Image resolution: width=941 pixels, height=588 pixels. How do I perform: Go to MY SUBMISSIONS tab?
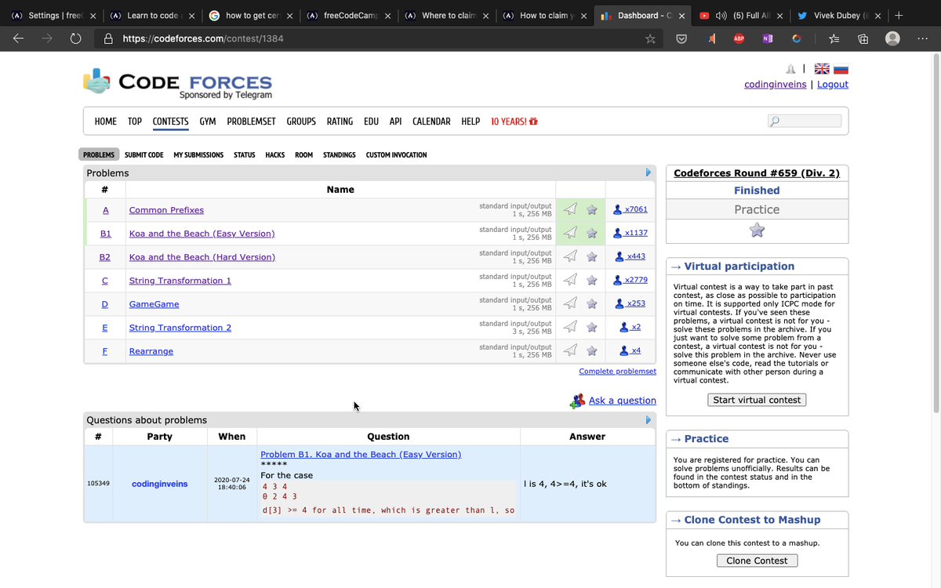198,154
